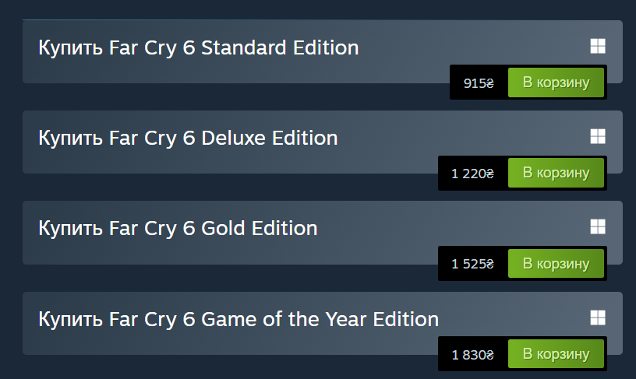Click the 1 220₴ price label
The height and width of the screenshot is (379, 636).
coord(472,174)
